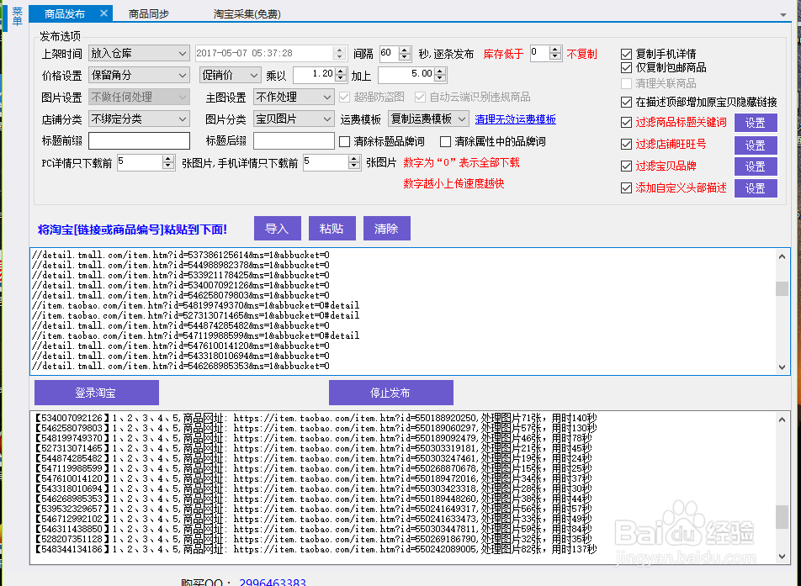Click URL line with id=537386125614

[180, 255]
